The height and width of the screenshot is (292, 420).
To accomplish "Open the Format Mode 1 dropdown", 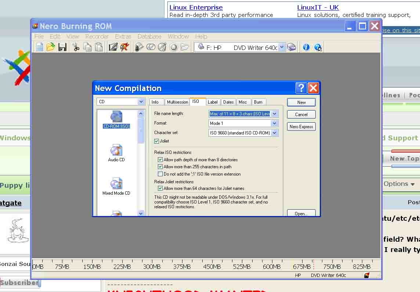I will [274, 123].
